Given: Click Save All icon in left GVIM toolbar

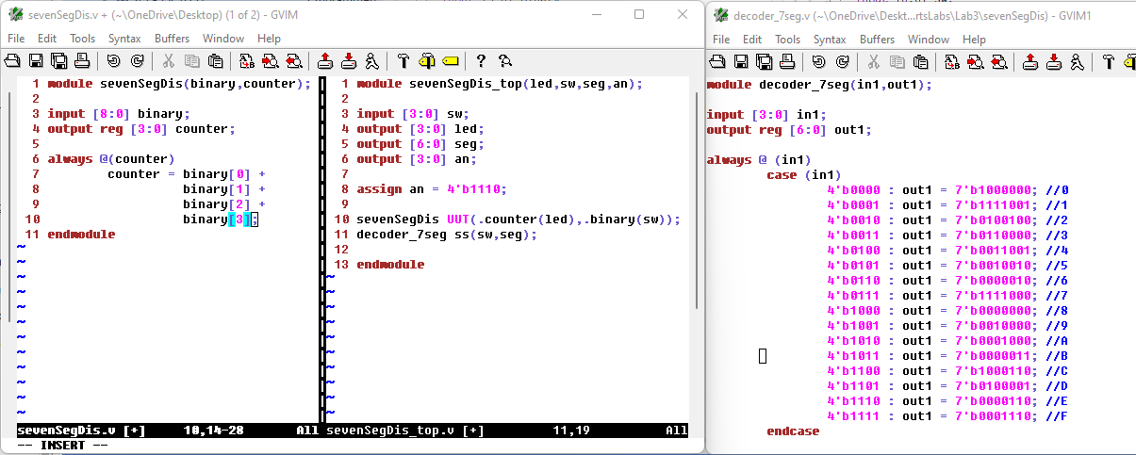Looking at the screenshot, I should pos(58,61).
